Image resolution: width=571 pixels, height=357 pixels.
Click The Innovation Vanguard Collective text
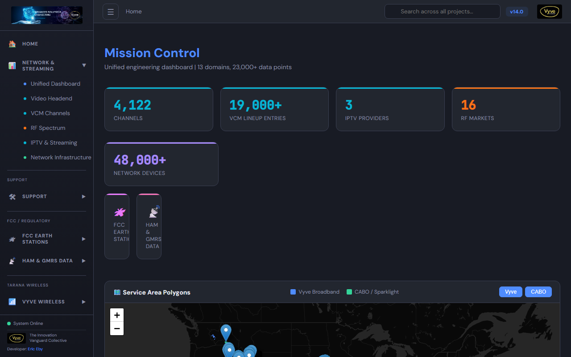click(48, 338)
